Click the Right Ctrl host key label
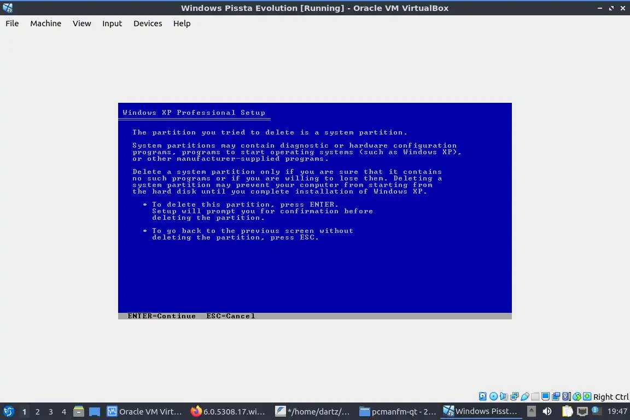630x420 pixels. 610,396
